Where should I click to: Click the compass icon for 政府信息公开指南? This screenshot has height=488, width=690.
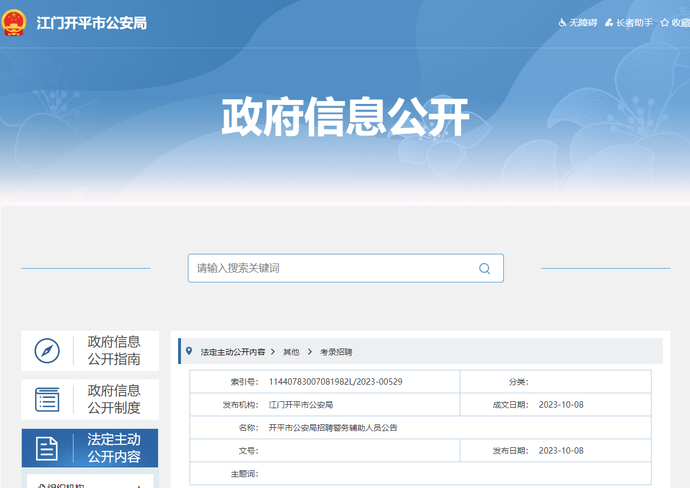[x=47, y=351]
